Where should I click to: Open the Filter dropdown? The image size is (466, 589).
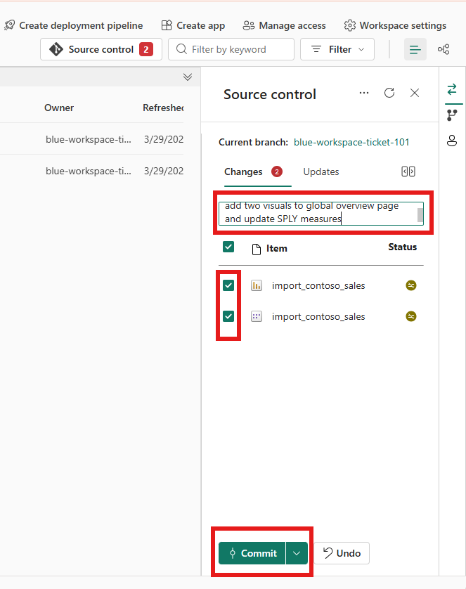point(337,49)
